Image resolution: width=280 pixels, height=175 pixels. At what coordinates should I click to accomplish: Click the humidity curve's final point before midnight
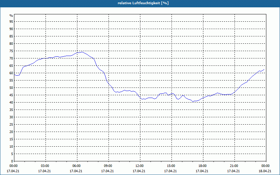(264, 69)
